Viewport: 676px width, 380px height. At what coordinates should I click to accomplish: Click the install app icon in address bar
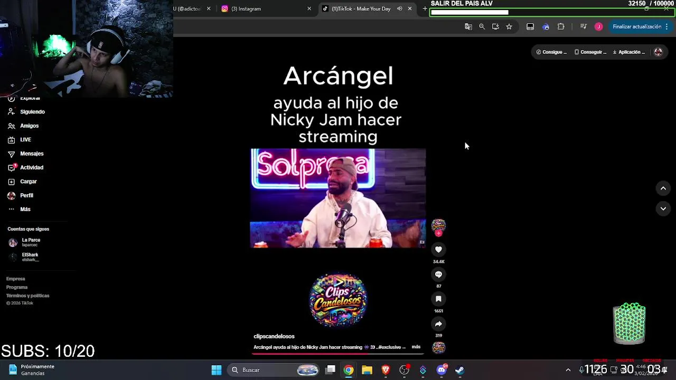495,26
